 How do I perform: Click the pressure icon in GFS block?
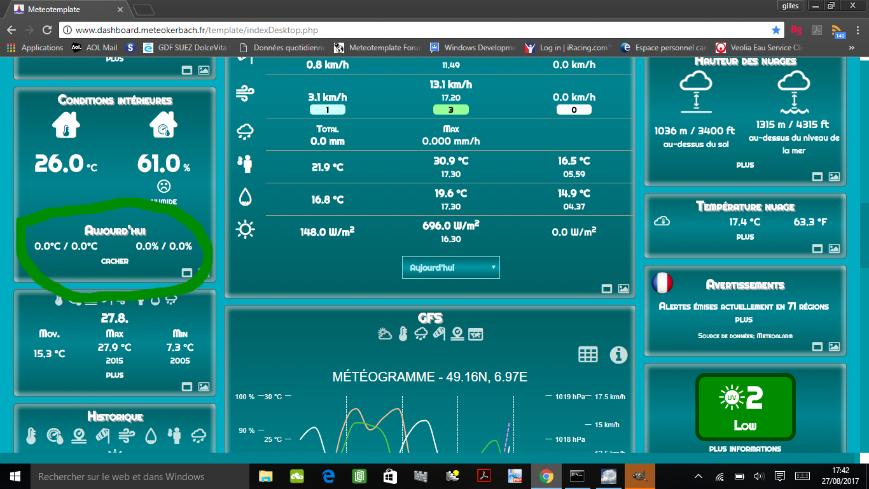[457, 334]
